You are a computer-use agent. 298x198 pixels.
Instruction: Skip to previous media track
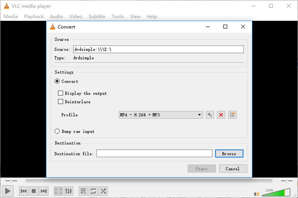click(x=24, y=191)
